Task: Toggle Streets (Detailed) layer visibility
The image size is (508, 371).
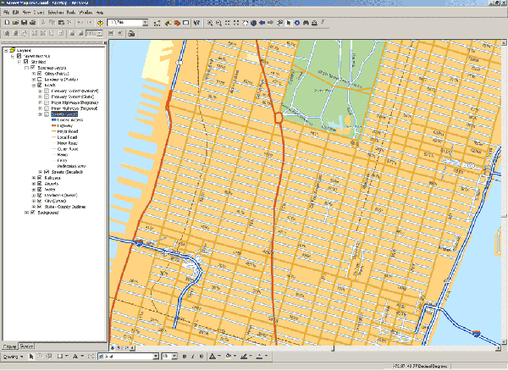Action: coord(47,172)
